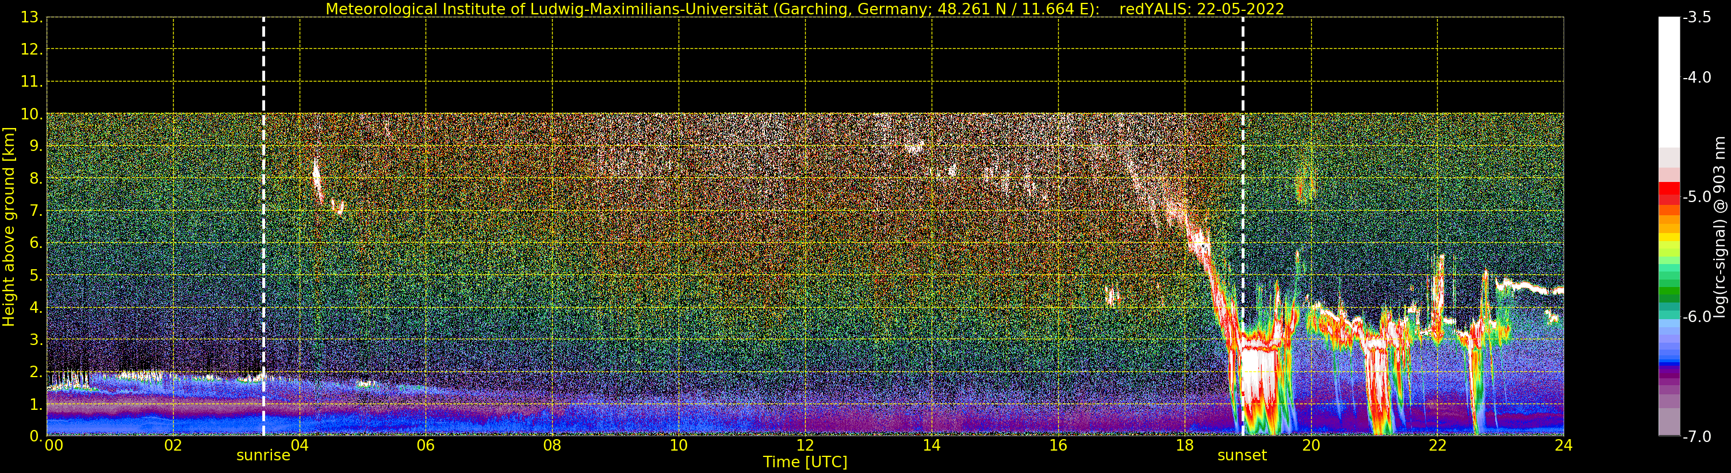The height and width of the screenshot is (473, 1731).
Task: Click the -3.5 colorbar tick label
Action: click(x=1698, y=18)
